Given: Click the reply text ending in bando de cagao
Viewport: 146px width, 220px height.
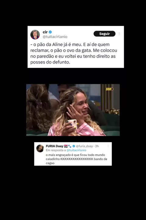Looking at the screenshot, I should 76,159.
